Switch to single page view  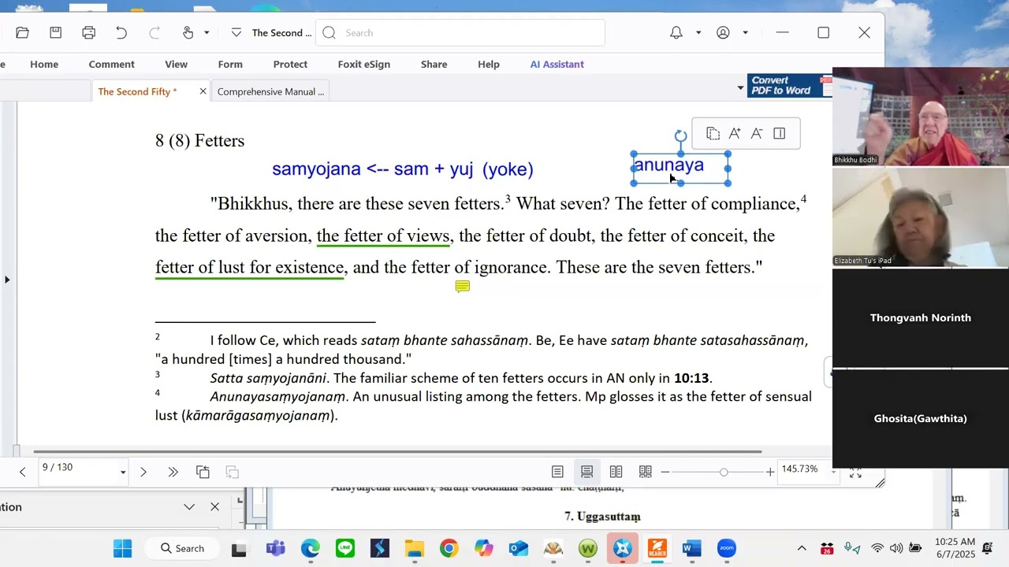(557, 472)
